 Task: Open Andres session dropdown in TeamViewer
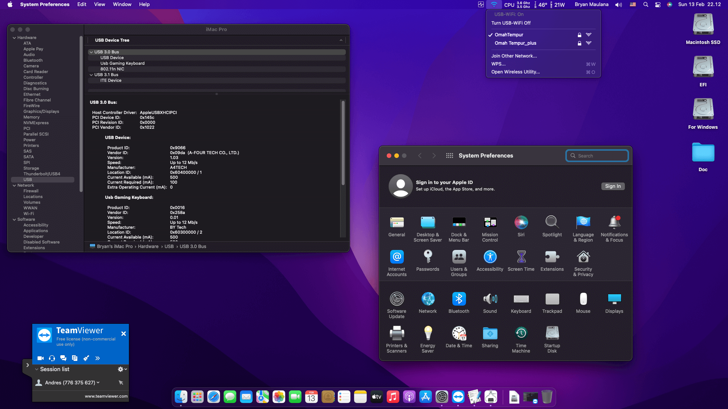pyautogui.click(x=98, y=383)
